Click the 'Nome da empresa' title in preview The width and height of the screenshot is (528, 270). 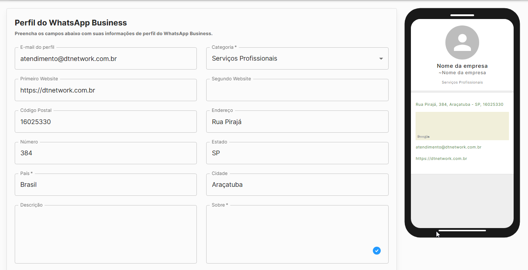[462, 66]
